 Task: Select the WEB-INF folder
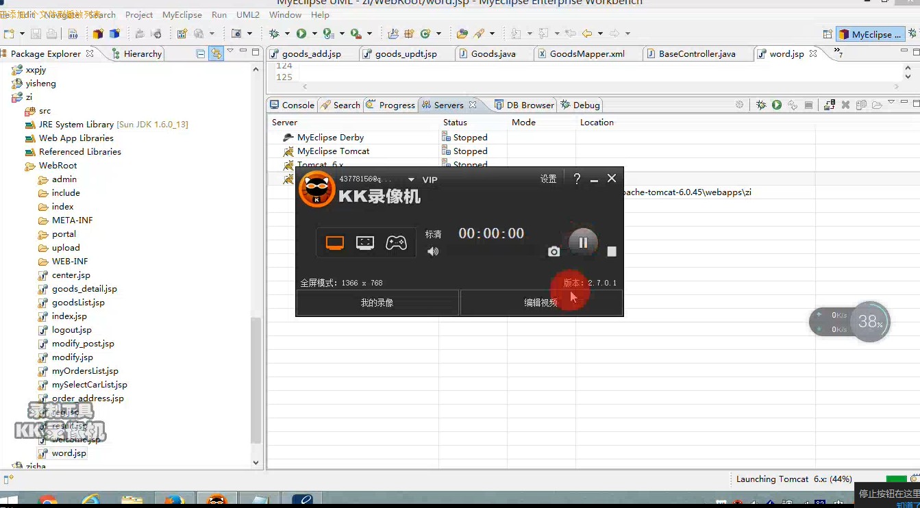click(x=70, y=262)
